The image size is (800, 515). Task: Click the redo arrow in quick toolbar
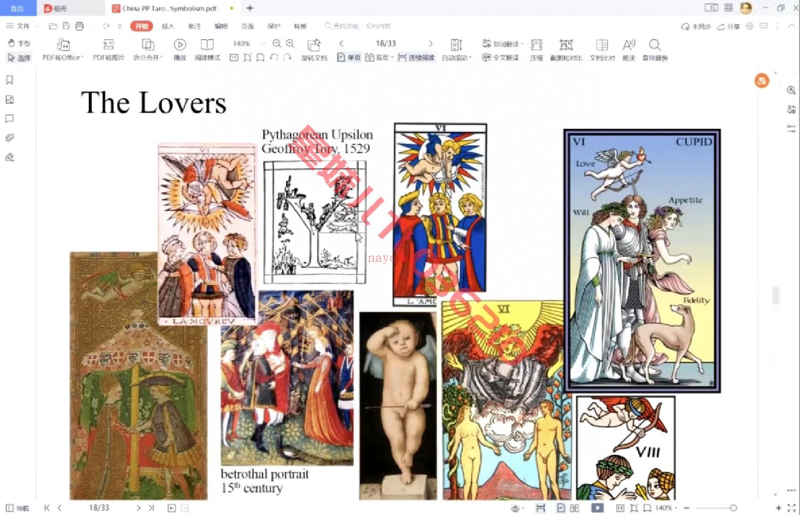tap(106, 26)
